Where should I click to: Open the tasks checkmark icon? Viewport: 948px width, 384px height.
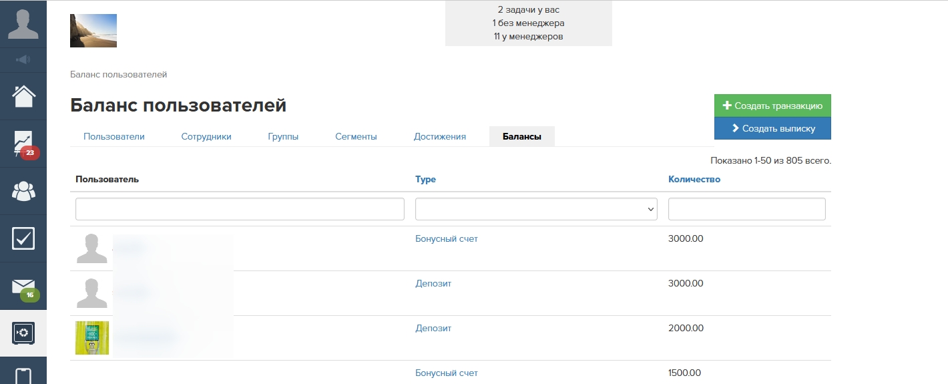[x=23, y=238]
